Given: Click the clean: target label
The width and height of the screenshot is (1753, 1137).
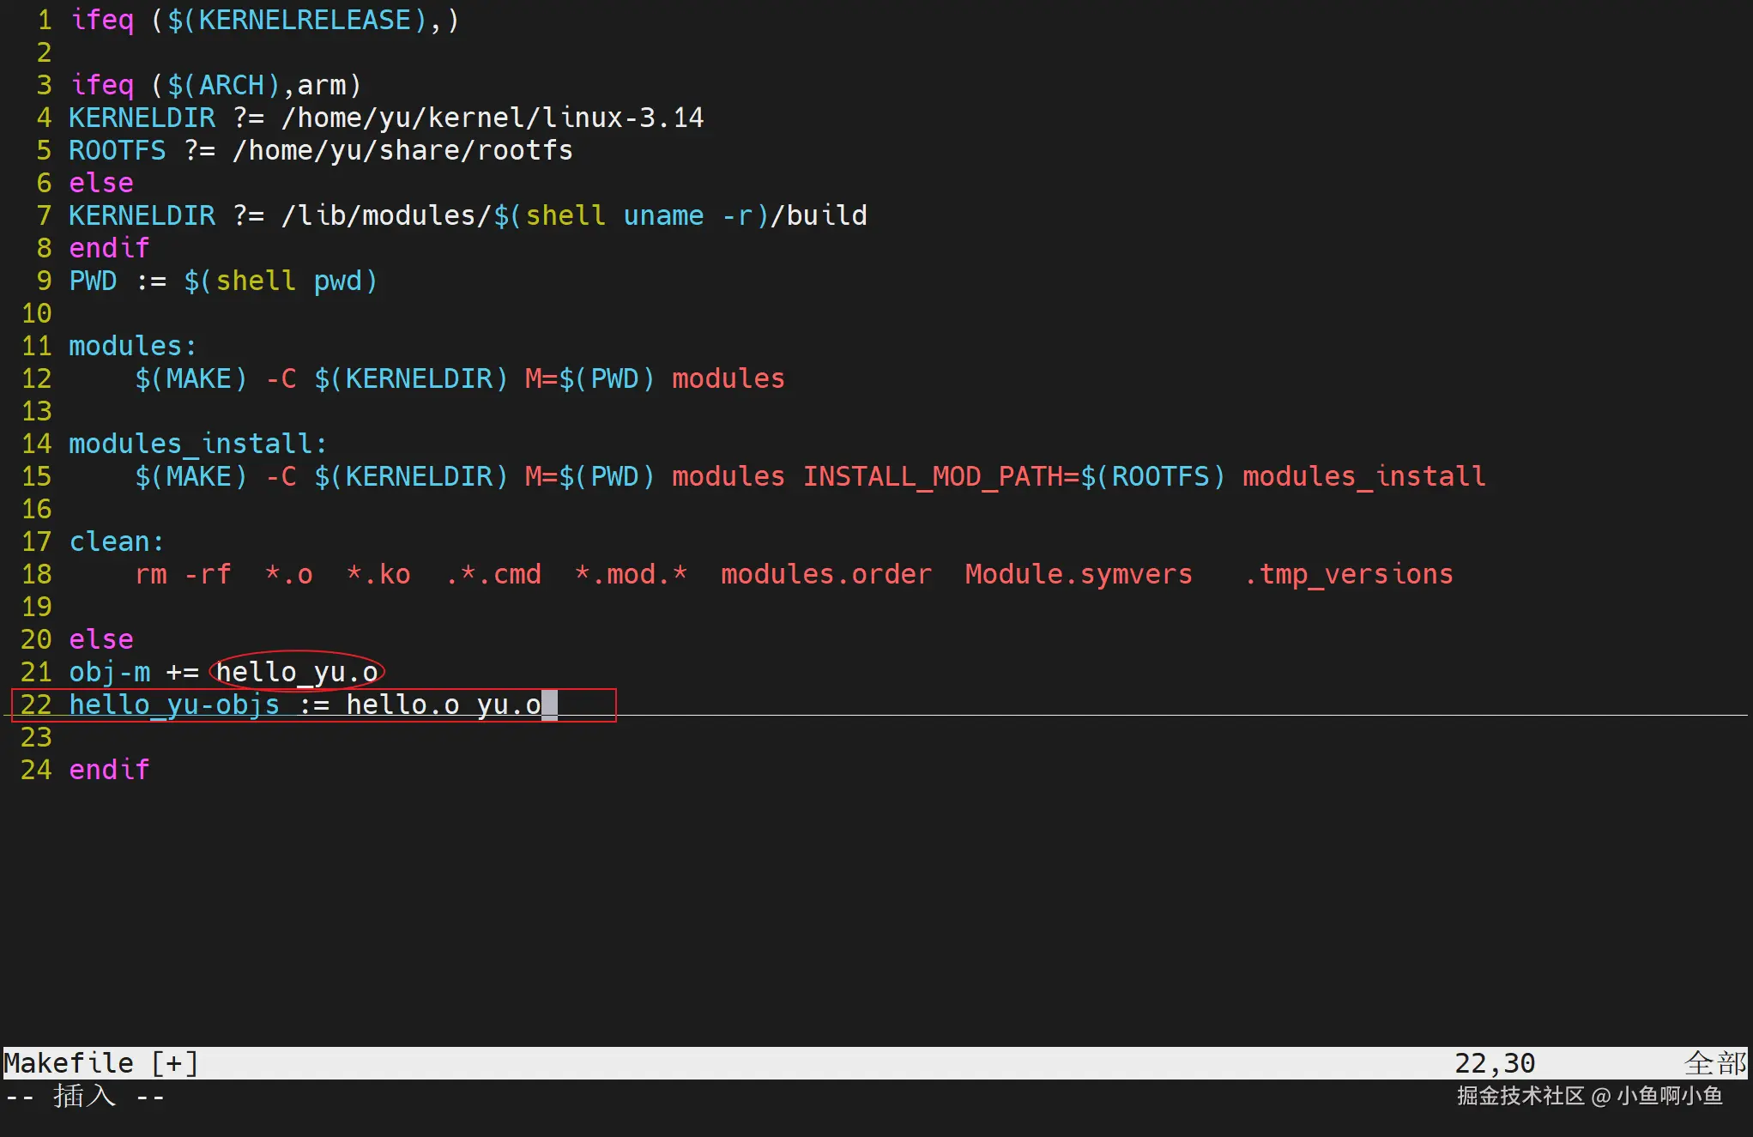Looking at the screenshot, I should (x=117, y=541).
